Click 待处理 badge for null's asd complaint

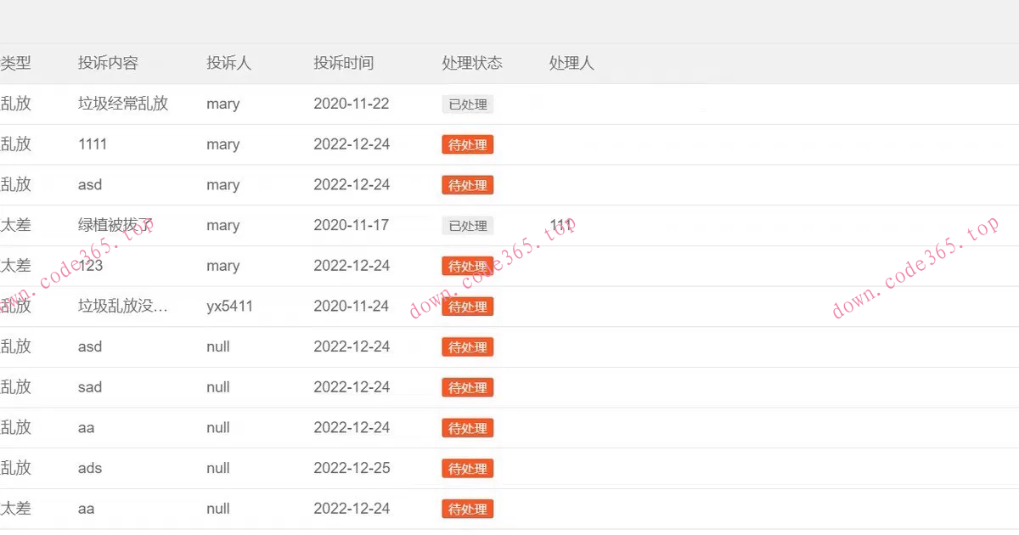pos(468,347)
